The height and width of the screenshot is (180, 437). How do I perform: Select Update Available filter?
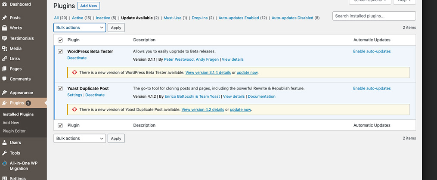(x=137, y=18)
